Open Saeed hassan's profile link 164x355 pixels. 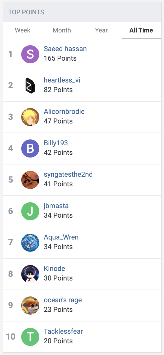pos(65,49)
